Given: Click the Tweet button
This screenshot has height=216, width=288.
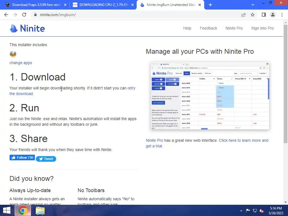Looking at the screenshot, I should tap(46, 159).
